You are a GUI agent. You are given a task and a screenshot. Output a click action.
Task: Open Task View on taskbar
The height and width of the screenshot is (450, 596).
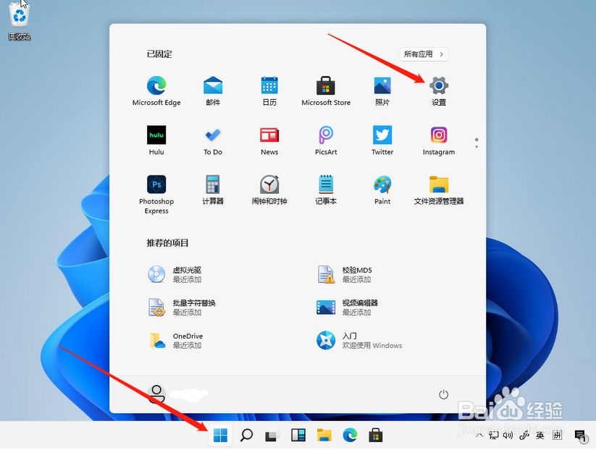pos(272,436)
